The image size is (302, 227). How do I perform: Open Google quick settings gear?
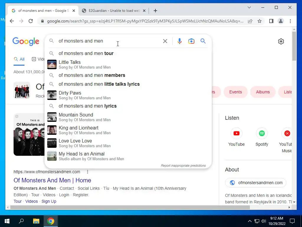click(281, 41)
